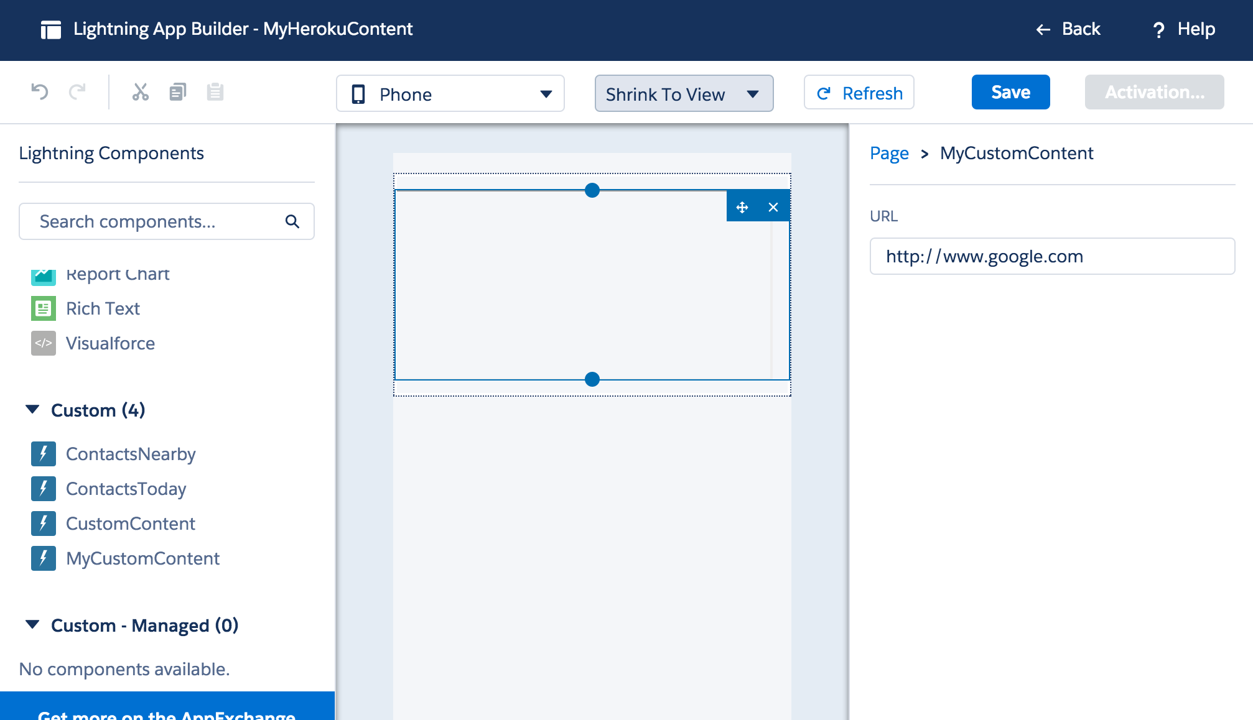
Task: Click the remove icon on selected component
Action: click(773, 206)
